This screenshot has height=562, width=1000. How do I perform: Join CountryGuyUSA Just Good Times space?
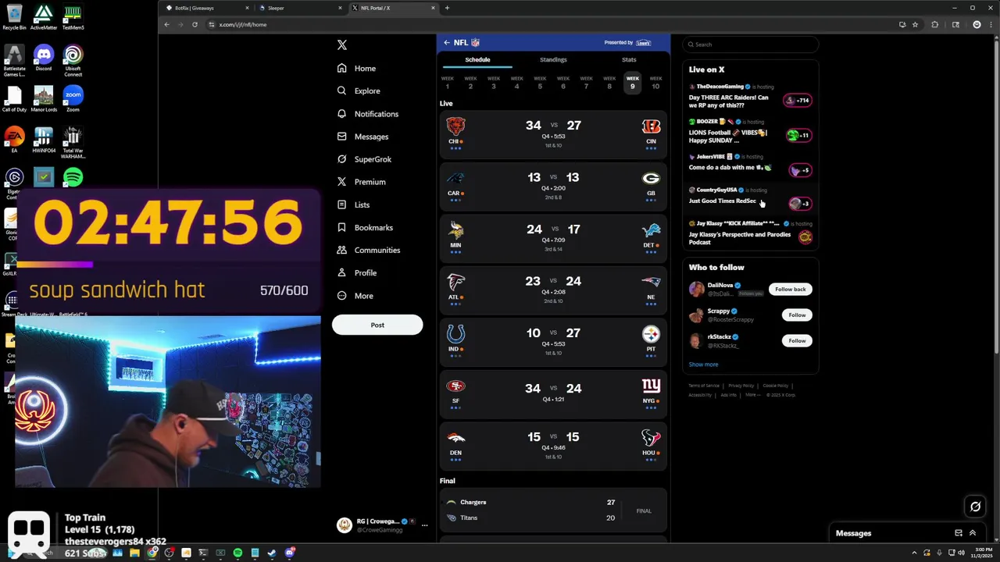pyautogui.click(x=800, y=204)
